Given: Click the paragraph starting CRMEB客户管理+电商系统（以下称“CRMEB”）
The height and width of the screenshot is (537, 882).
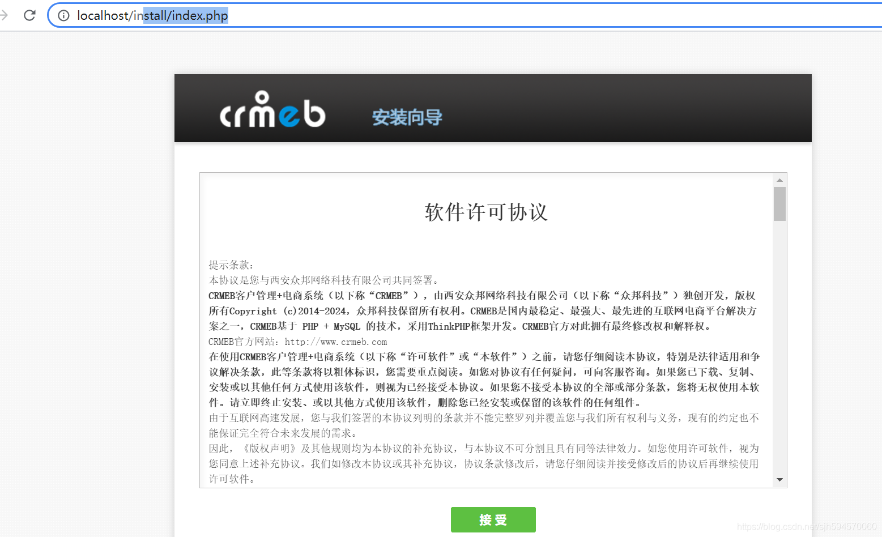Looking at the screenshot, I should (x=483, y=310).
